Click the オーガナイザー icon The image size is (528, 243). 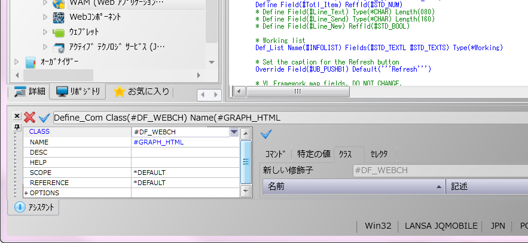(30, 62)
